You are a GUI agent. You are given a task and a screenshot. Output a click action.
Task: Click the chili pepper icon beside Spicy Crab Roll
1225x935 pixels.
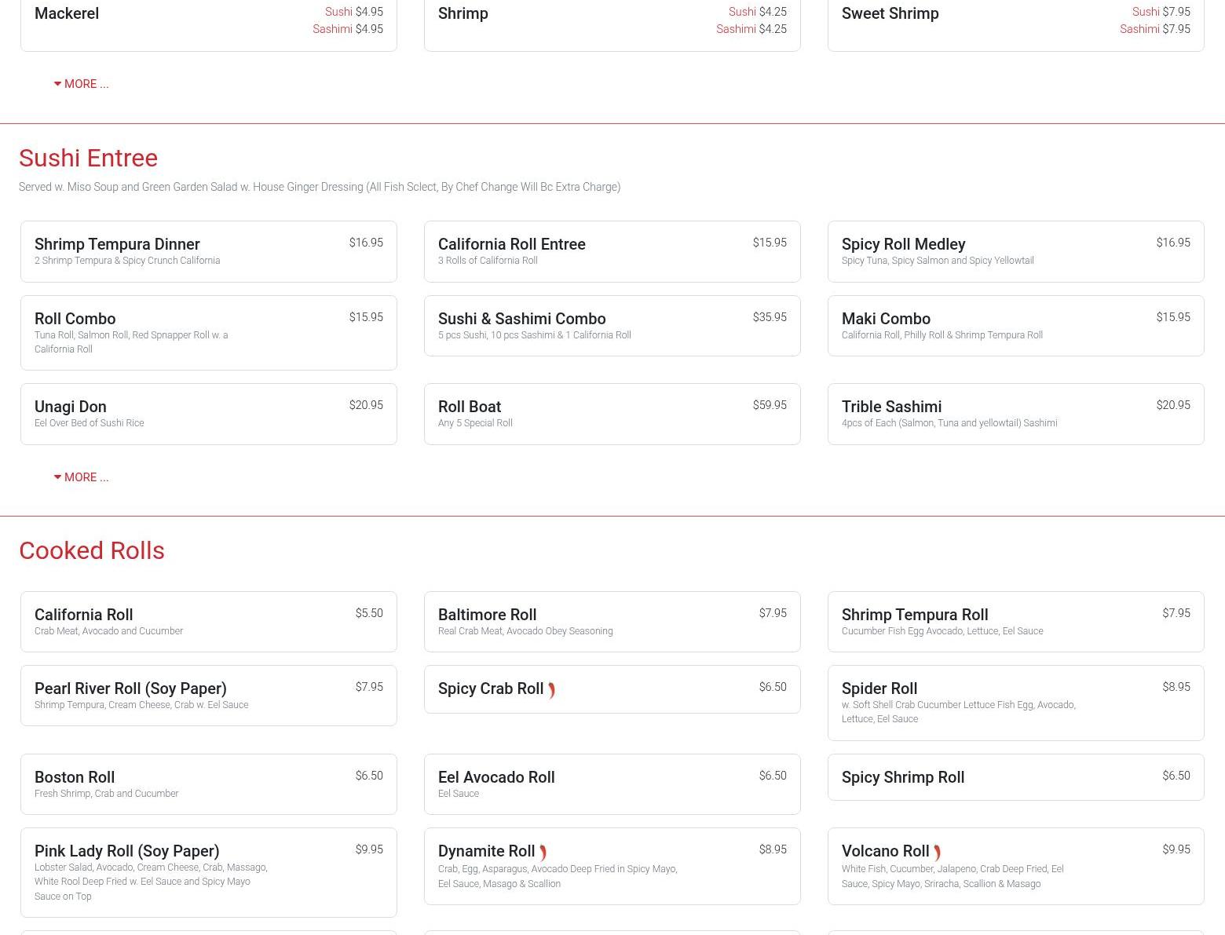[551, 690]
